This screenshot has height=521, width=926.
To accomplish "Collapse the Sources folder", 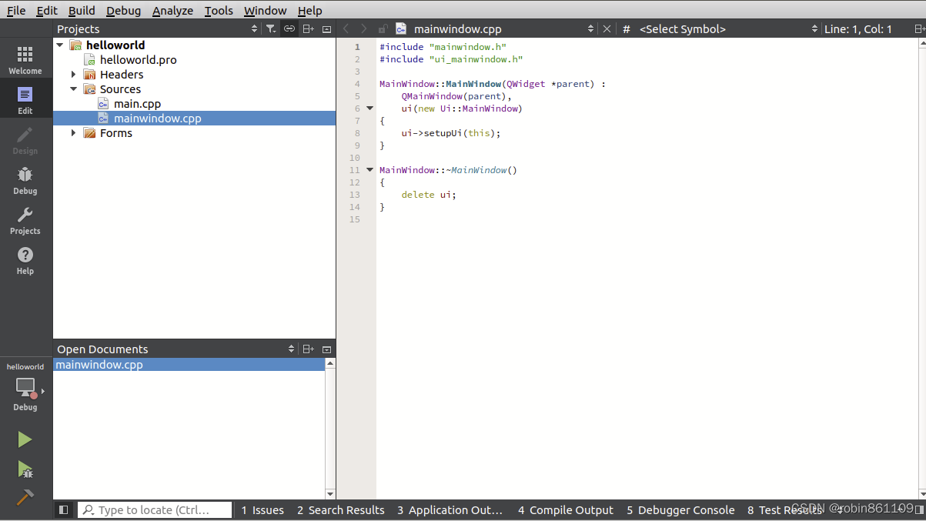I will tap(74, 89).
